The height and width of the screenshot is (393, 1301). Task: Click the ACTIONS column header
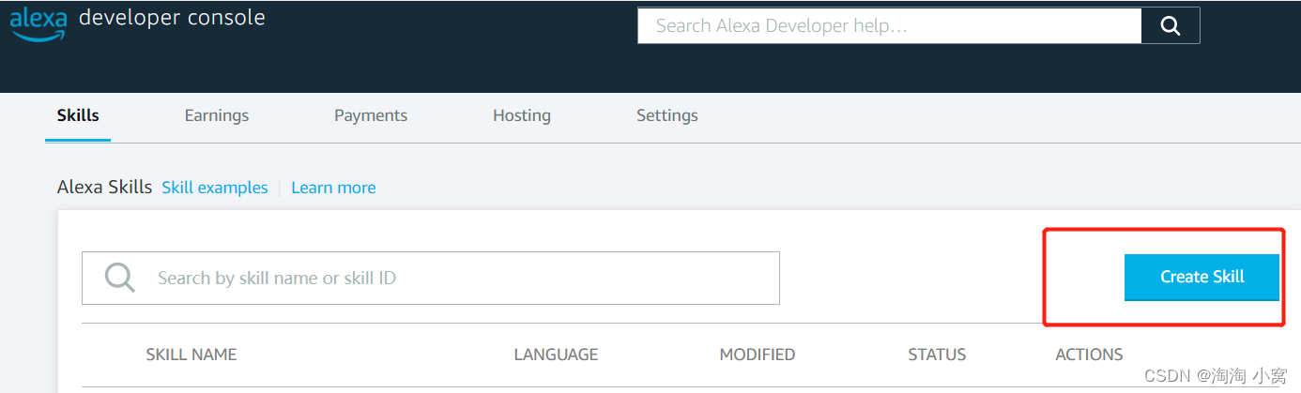click(1089, 355)
